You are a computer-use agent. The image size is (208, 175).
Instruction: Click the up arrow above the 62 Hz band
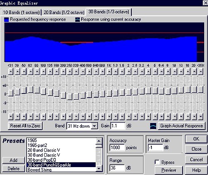click(x=30, y=71)
